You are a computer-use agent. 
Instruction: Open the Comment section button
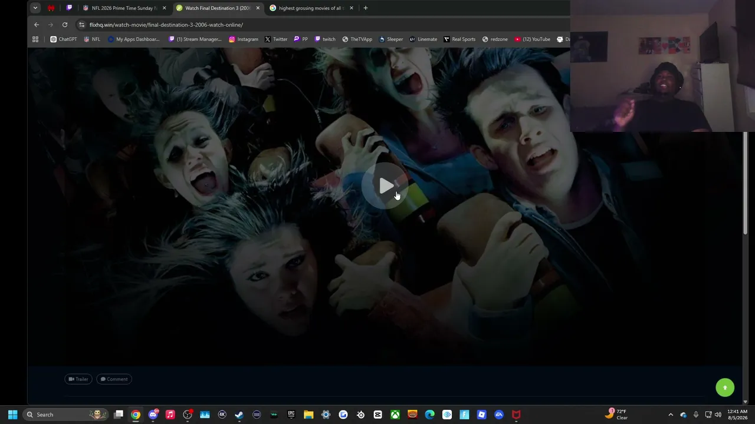[114, 379]
